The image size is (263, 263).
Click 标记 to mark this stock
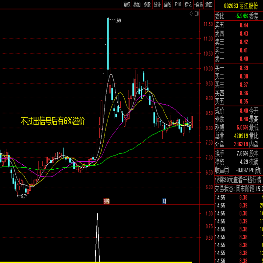tap(188, 5)
